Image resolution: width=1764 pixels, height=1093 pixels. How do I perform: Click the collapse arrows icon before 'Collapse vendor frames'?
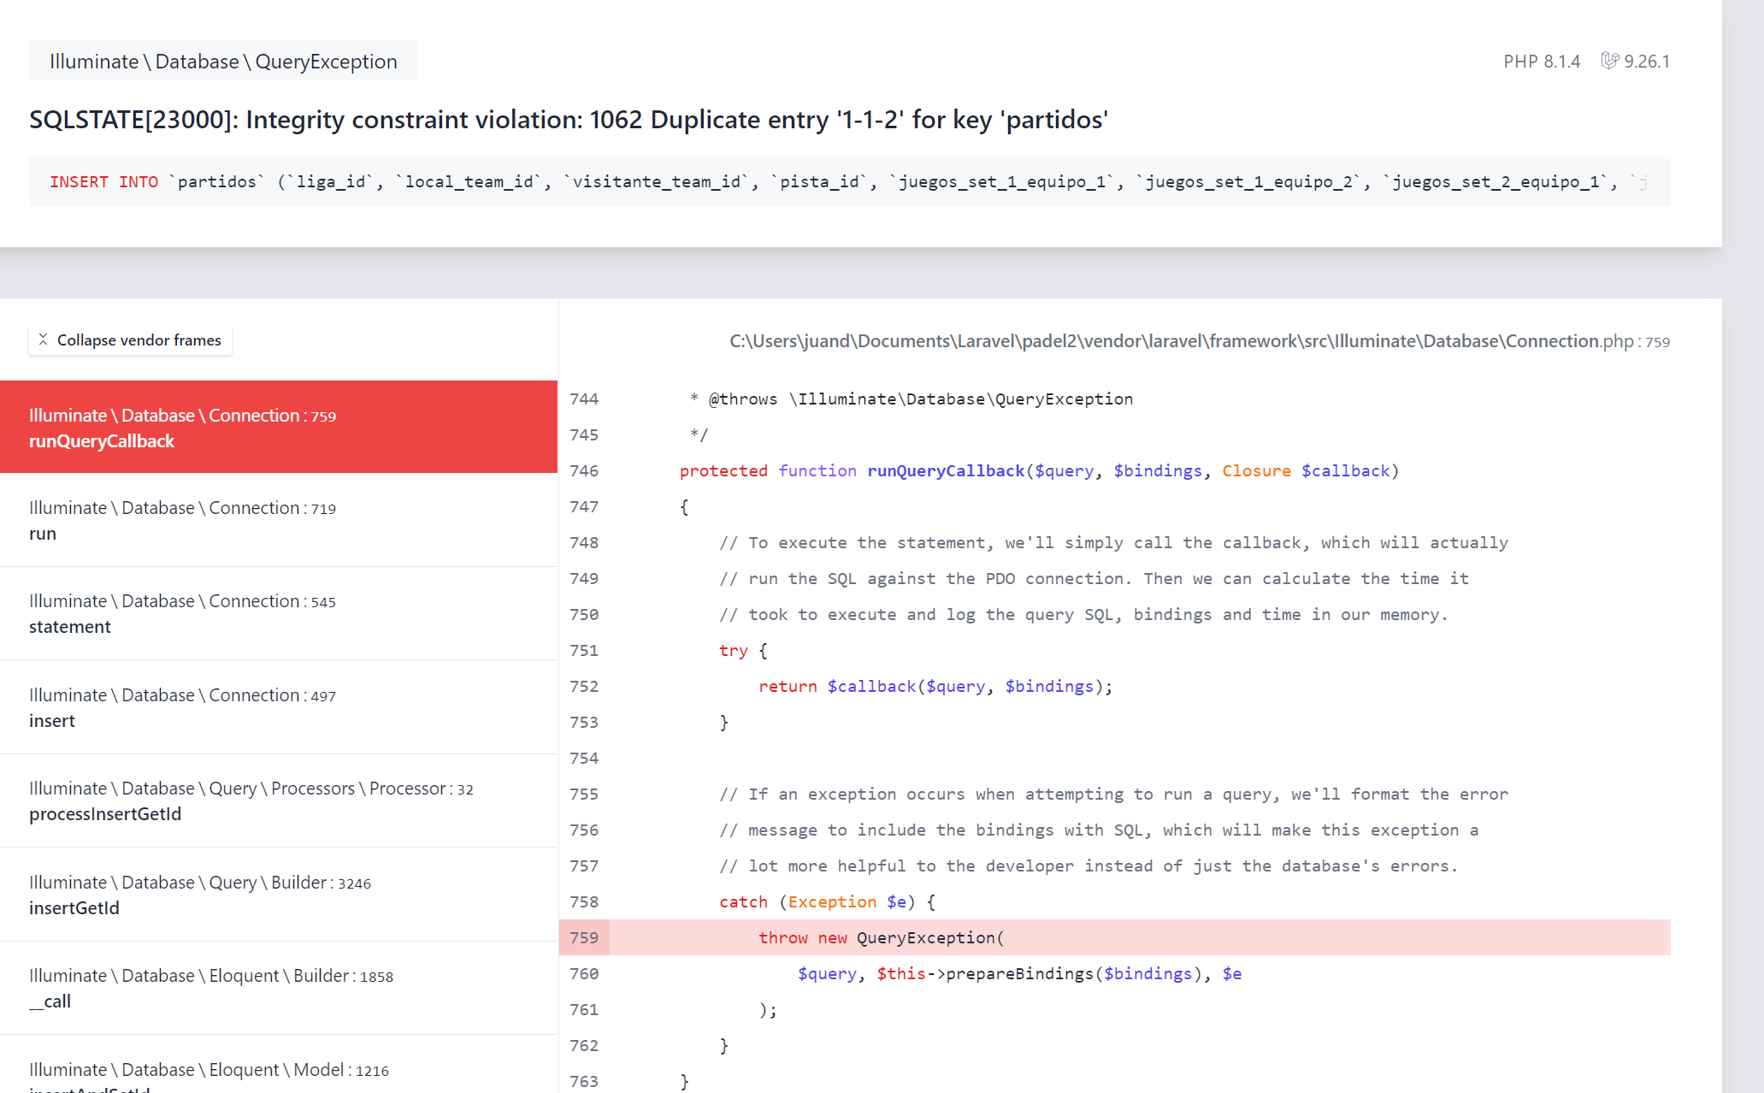(44, 340)
